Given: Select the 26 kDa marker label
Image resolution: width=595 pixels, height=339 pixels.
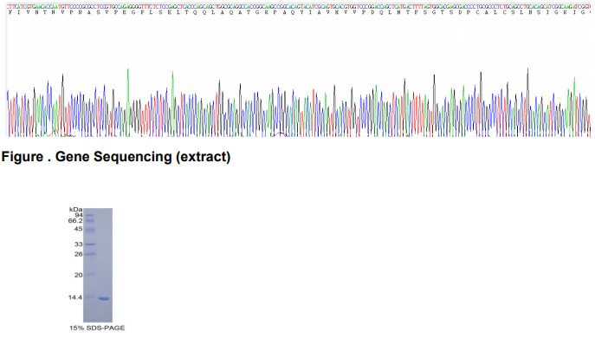Looking at the screenshot, I should coord(79,254).
